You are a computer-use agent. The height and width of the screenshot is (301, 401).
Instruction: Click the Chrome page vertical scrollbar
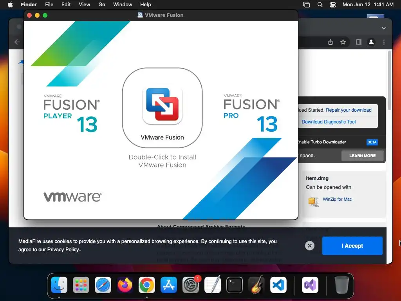(x=390, y=80)
